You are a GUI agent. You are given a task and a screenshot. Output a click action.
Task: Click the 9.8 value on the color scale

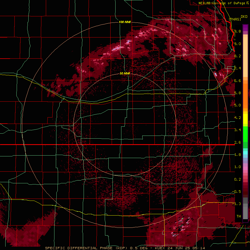coord(237,31)
